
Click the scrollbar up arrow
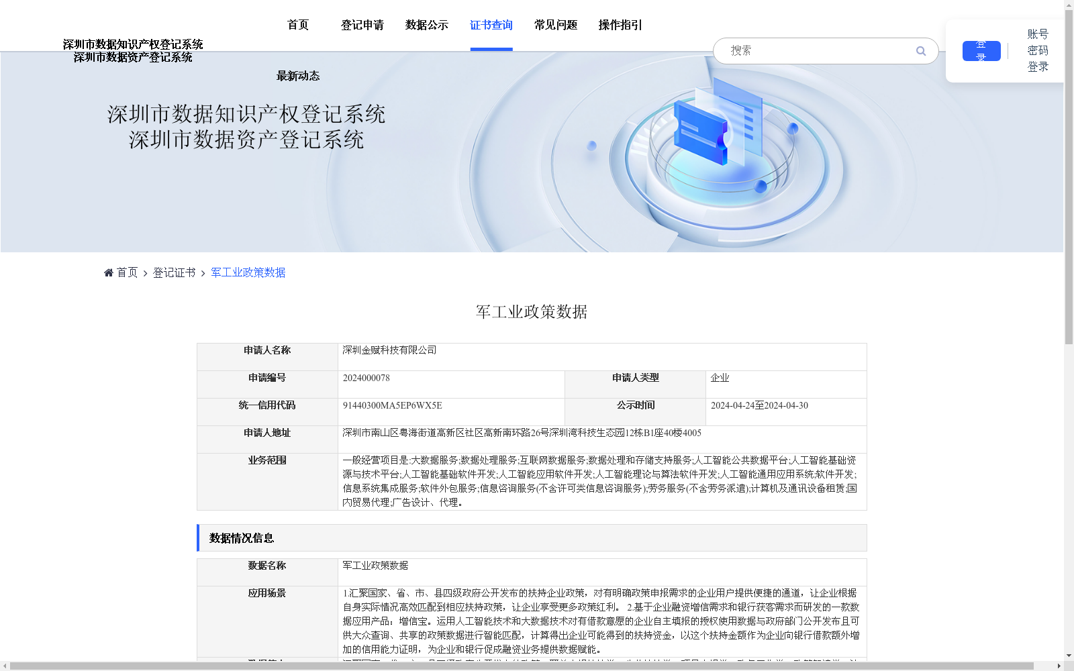pos(1069,5)
